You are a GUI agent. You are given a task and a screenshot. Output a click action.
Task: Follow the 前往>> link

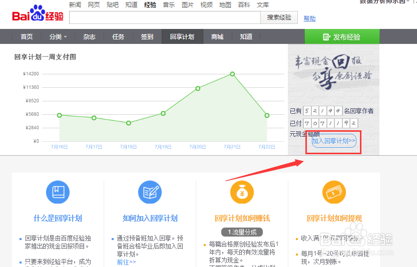pos(126,262)
